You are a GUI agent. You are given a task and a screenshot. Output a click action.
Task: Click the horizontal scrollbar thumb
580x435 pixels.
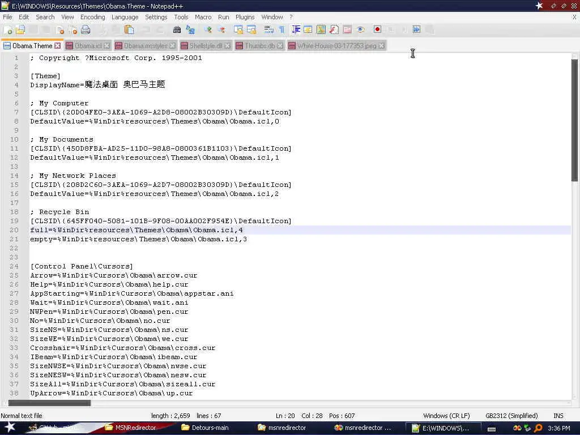(49, 403)
